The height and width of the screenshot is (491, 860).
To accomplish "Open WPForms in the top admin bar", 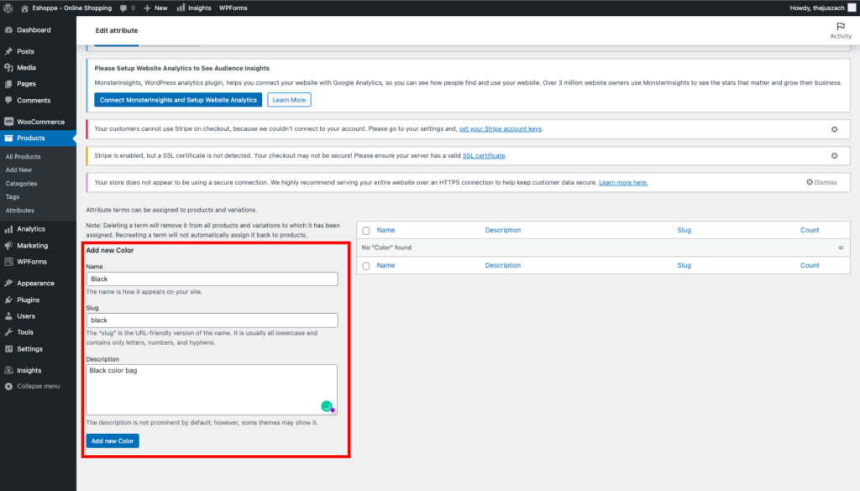I will click(x=233, y=8).
